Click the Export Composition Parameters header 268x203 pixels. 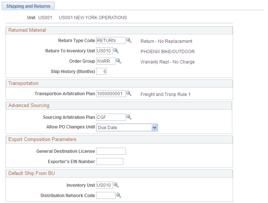click(x=119, y=139)
